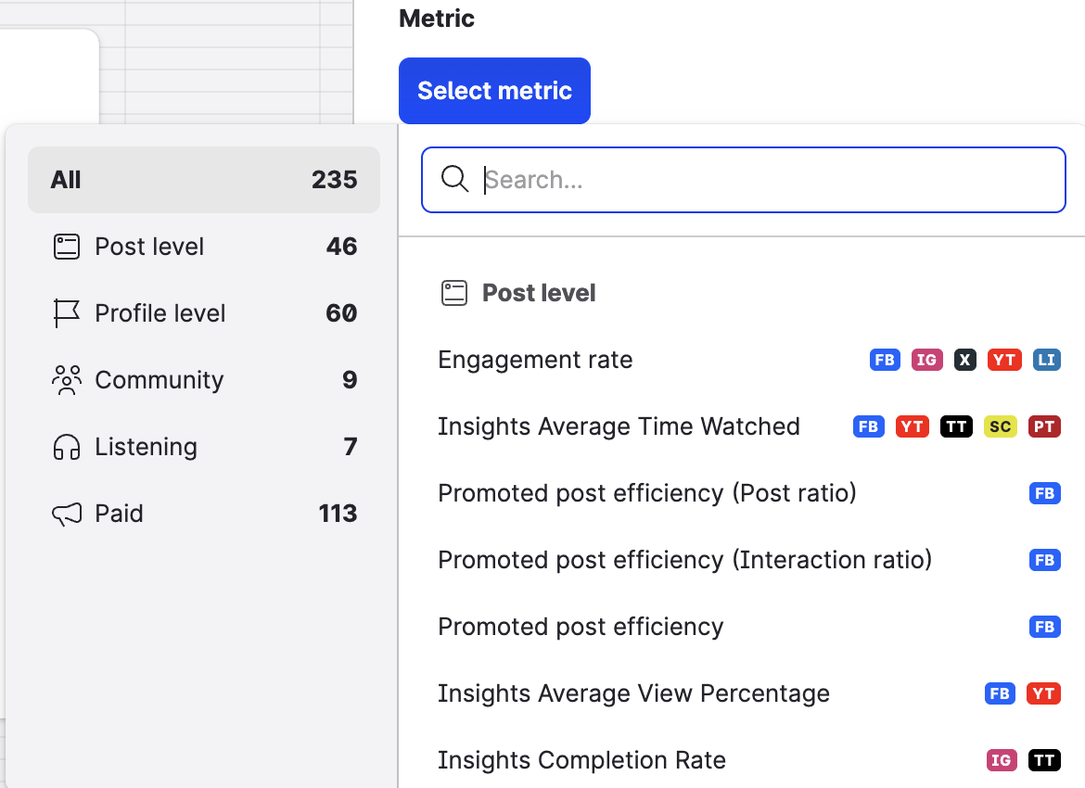
Task: Pick Promoted post efficiency (Post ratio)
Action: click(x=646, y=493)
